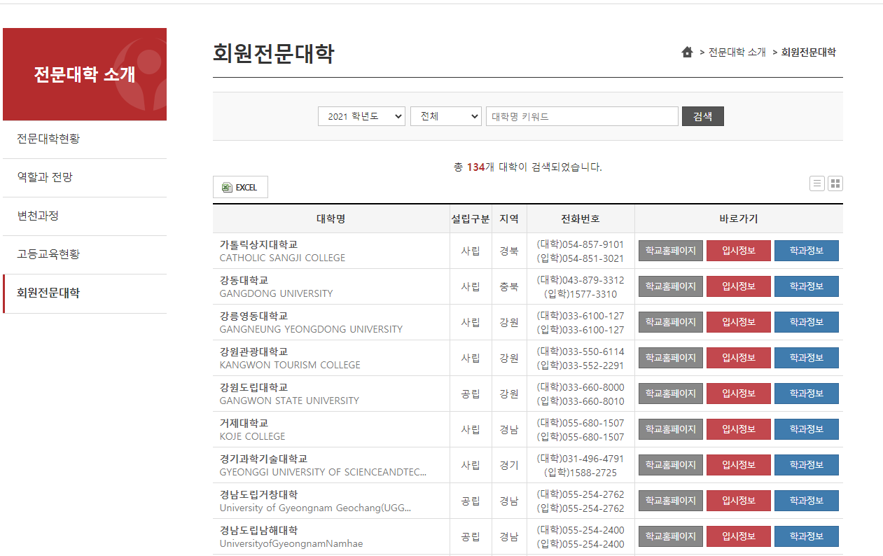Click the 경남도립거창대학 name

pos(258,494)
